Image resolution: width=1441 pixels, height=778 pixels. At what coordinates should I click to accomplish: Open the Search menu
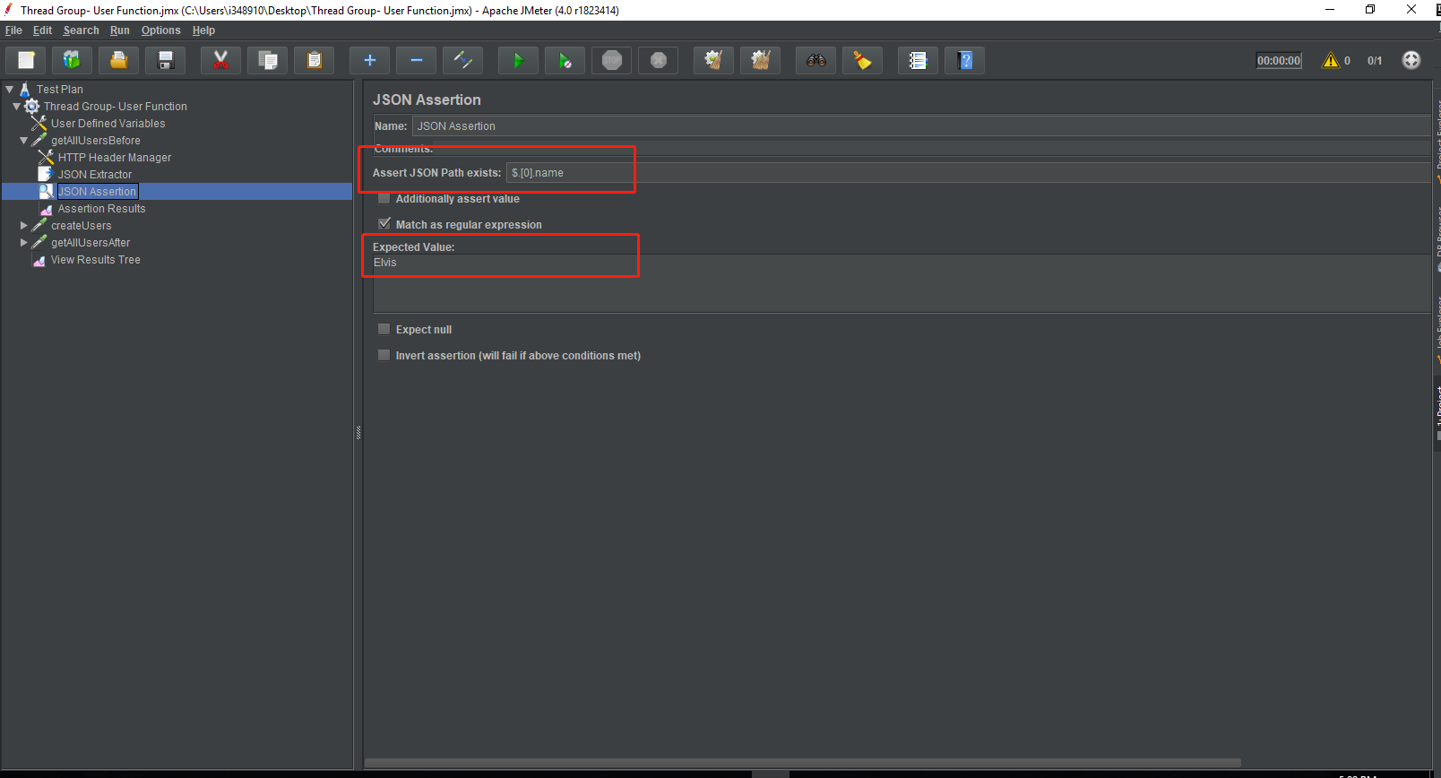tap(81, 30)
